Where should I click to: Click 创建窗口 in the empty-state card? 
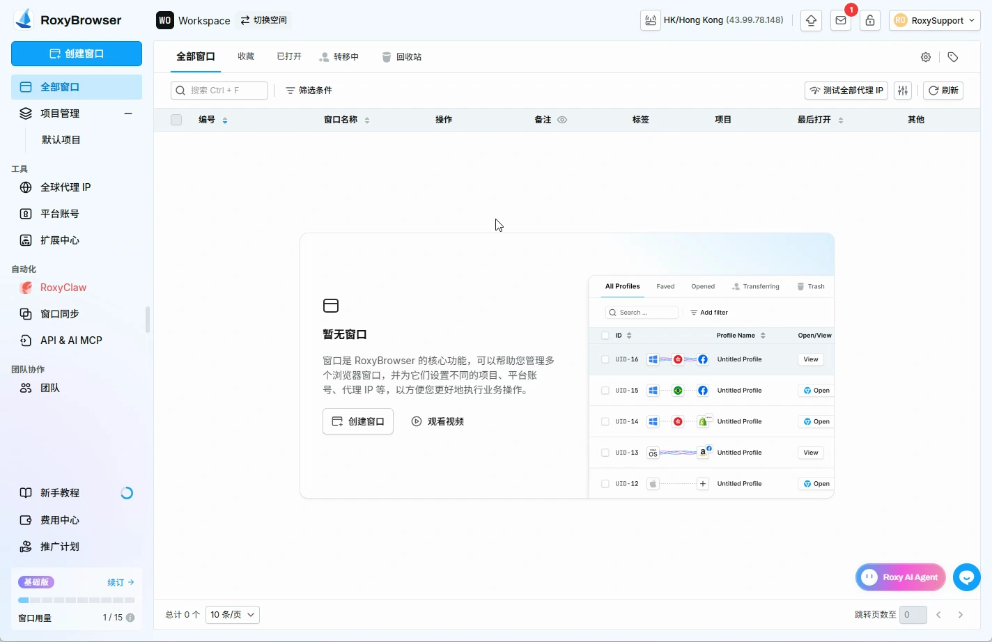coord(358,421)
